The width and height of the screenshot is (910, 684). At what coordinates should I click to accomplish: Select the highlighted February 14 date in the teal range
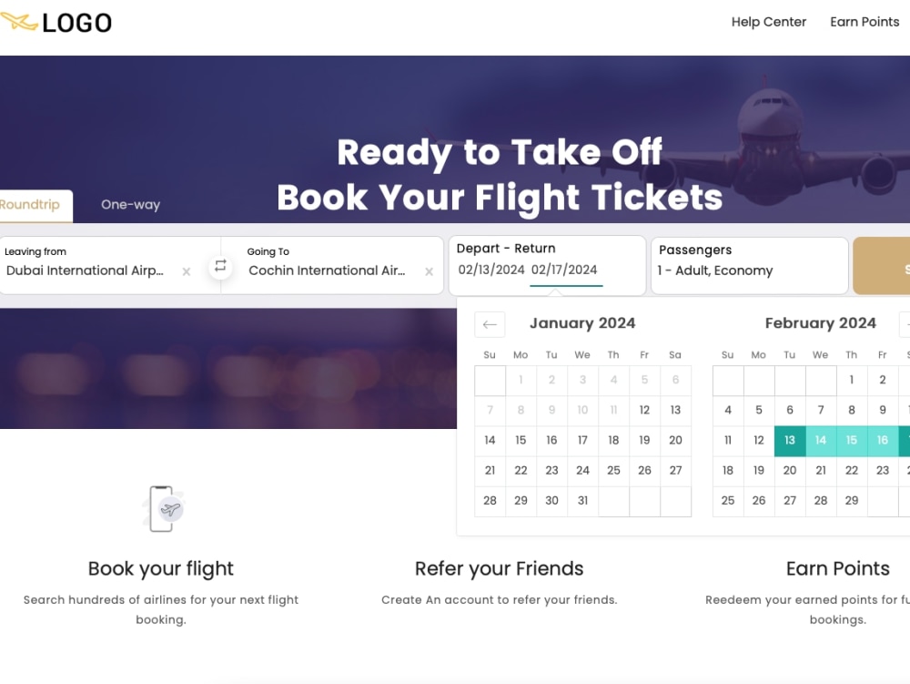click(820, 440)
